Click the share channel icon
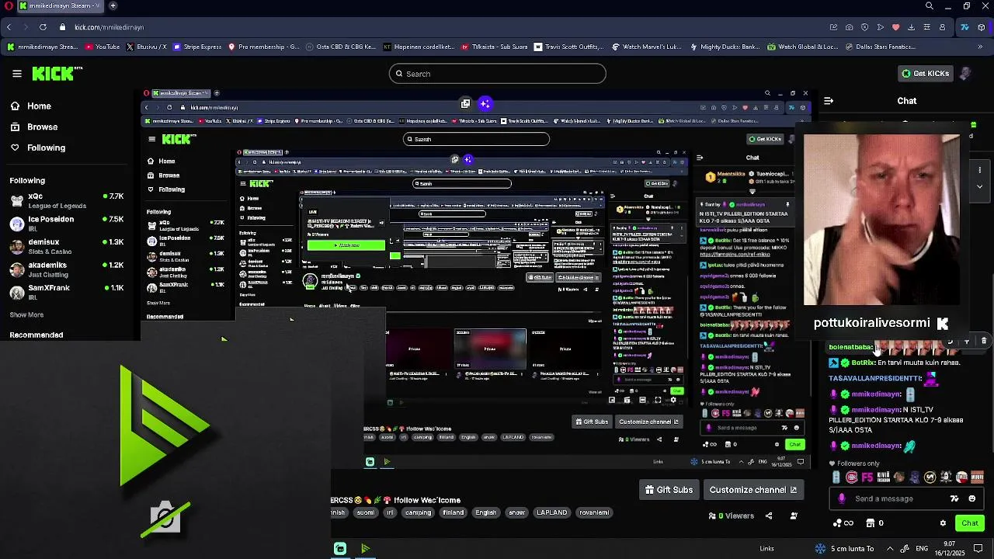The width and height of the screenshot is (994, 559). 769,516
